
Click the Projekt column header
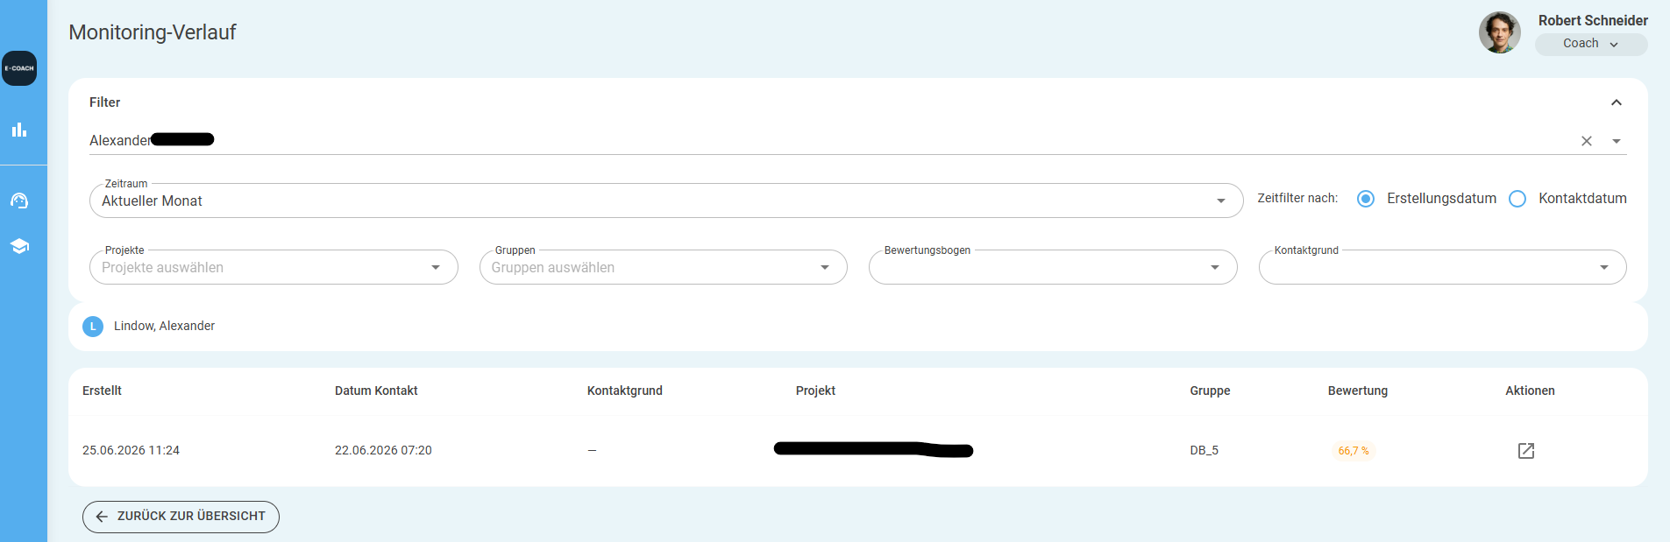pos(815,391)
